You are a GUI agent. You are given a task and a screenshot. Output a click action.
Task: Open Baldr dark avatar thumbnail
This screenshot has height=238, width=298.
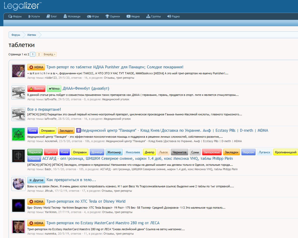point(18,156)
